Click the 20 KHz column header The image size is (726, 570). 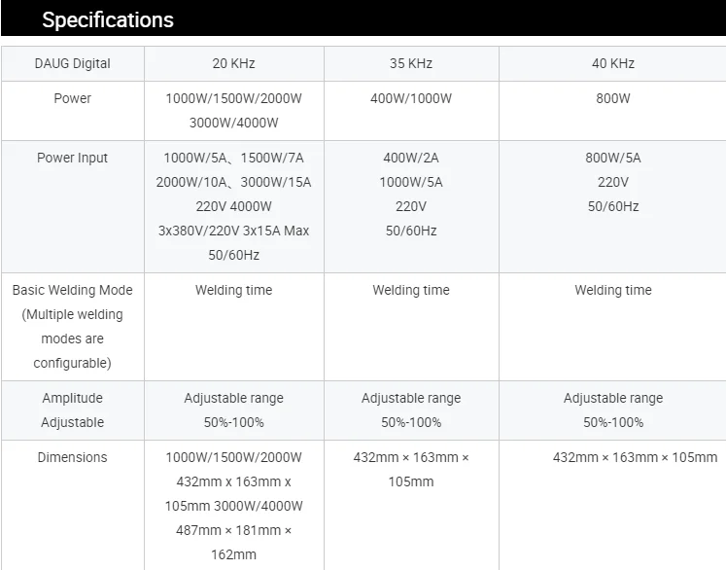(x=233, y=63)
